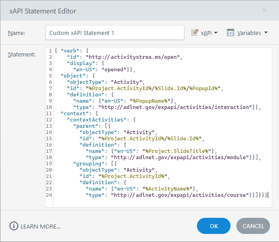Image resolution: width=279 pixels, height=242 pixels.
Task: Click the Variables bracket icon
Action: click(x=230, y=33)
